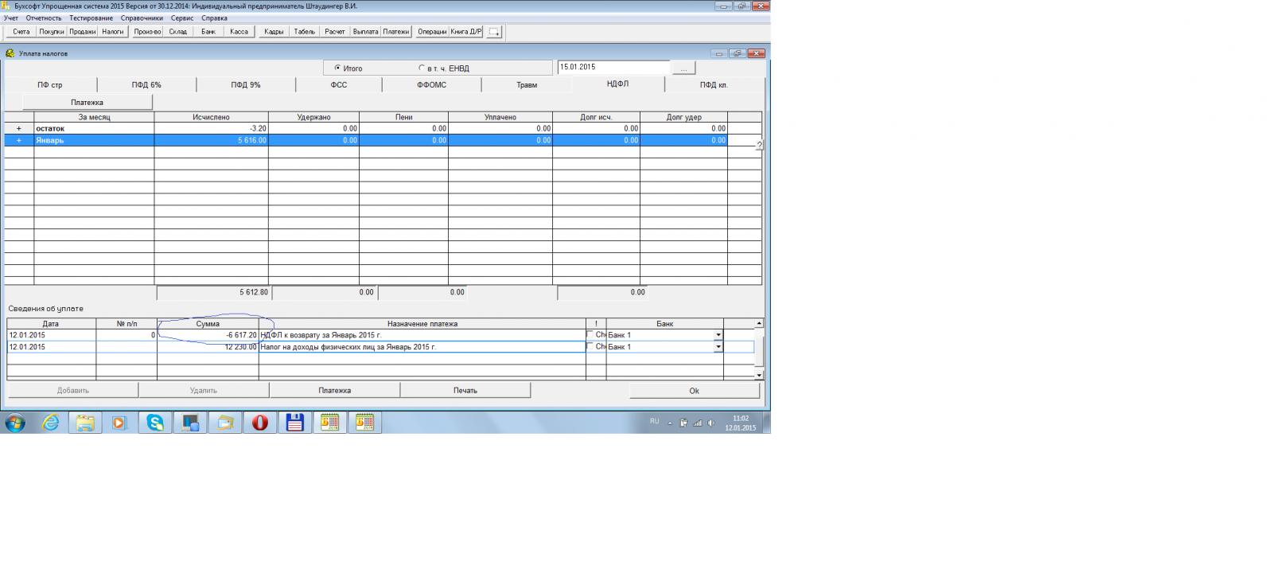Expand the Январь row with the plus sign

point(19,140)
